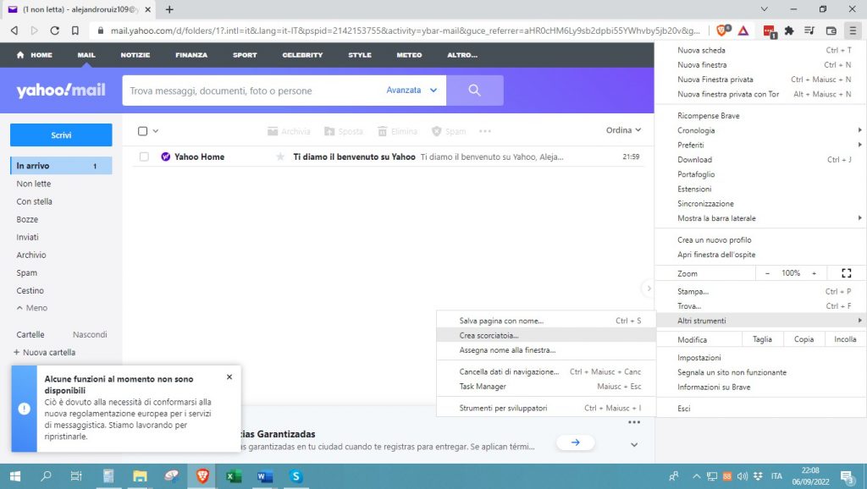Close the 'Alcune funzioni' notification popup
Image resolution: width=867 pixels, height=489 pixels.
click(229, 377)
